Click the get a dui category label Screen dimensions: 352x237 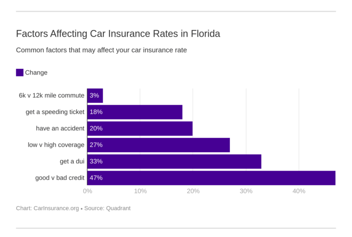tap(72, 162)
